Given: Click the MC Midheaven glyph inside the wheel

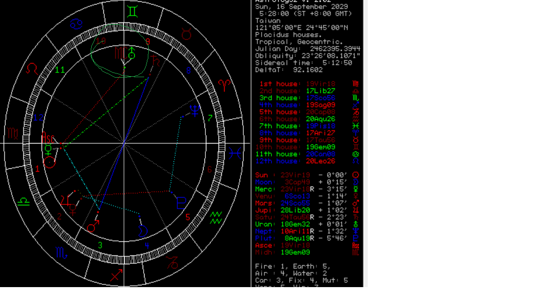Looking at the screenshot, I should 120,53.
